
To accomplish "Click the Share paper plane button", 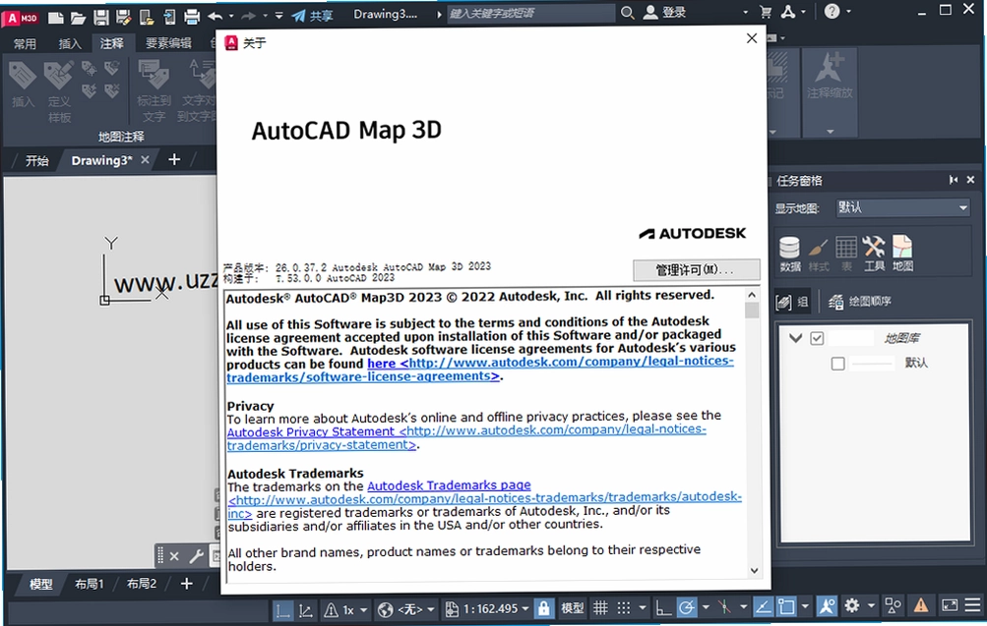I will (312, 16).
